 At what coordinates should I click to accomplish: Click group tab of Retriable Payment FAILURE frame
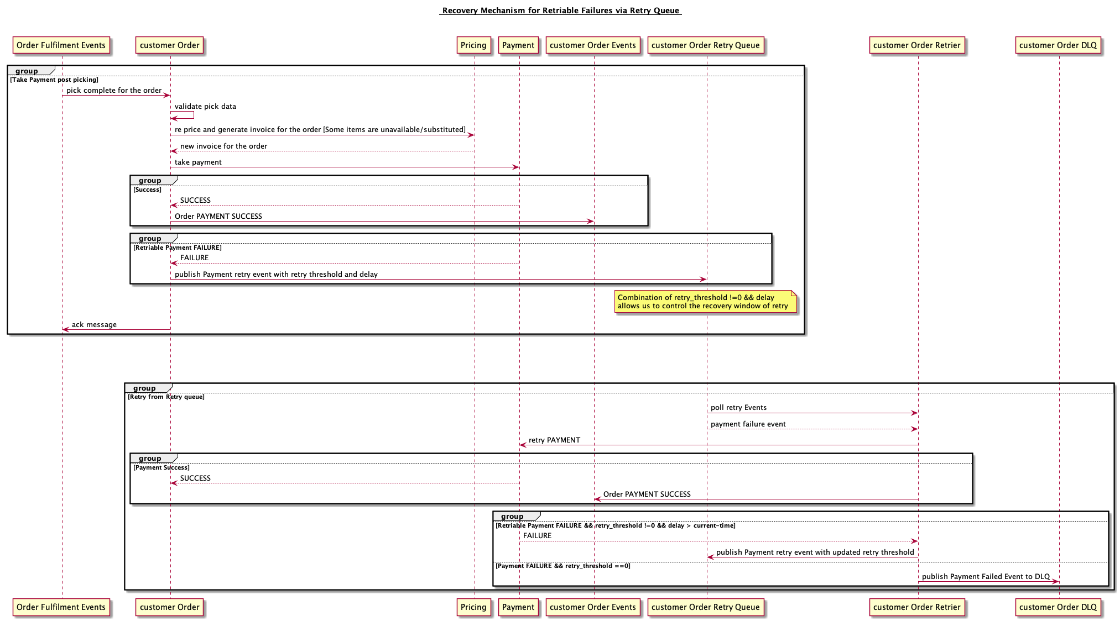point(154,238)
